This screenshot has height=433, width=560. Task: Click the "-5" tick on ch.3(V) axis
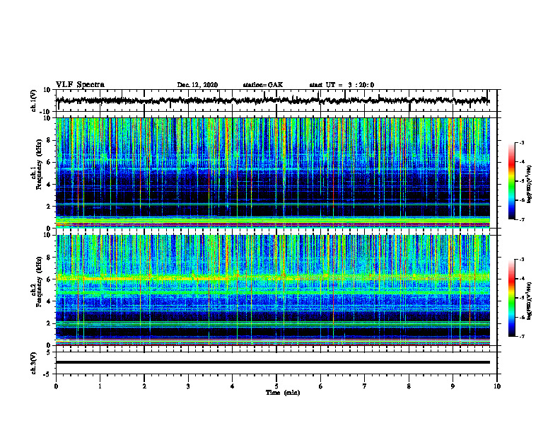(x=47, y=374)
